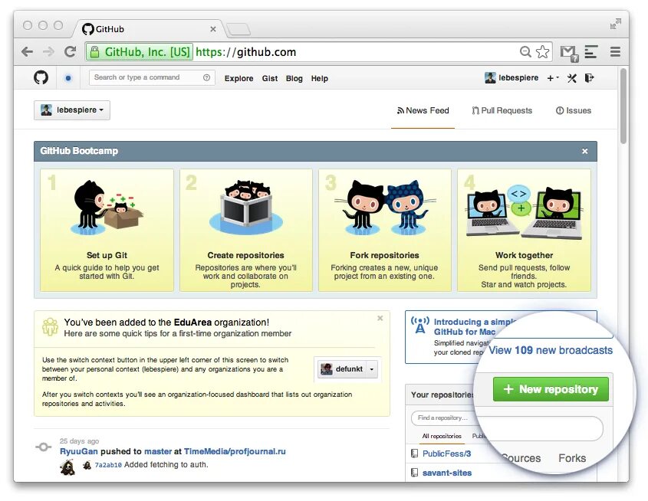Open the lebespiere profile link in header
This screenshot has width=648, height=501.
(518, 77)
